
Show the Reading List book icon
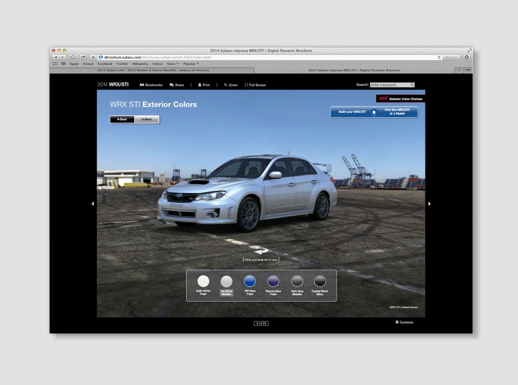tap(55, 64)
